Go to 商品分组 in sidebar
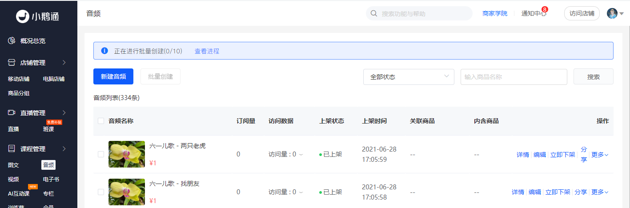The image size is (630, 208). click(19, 93)
